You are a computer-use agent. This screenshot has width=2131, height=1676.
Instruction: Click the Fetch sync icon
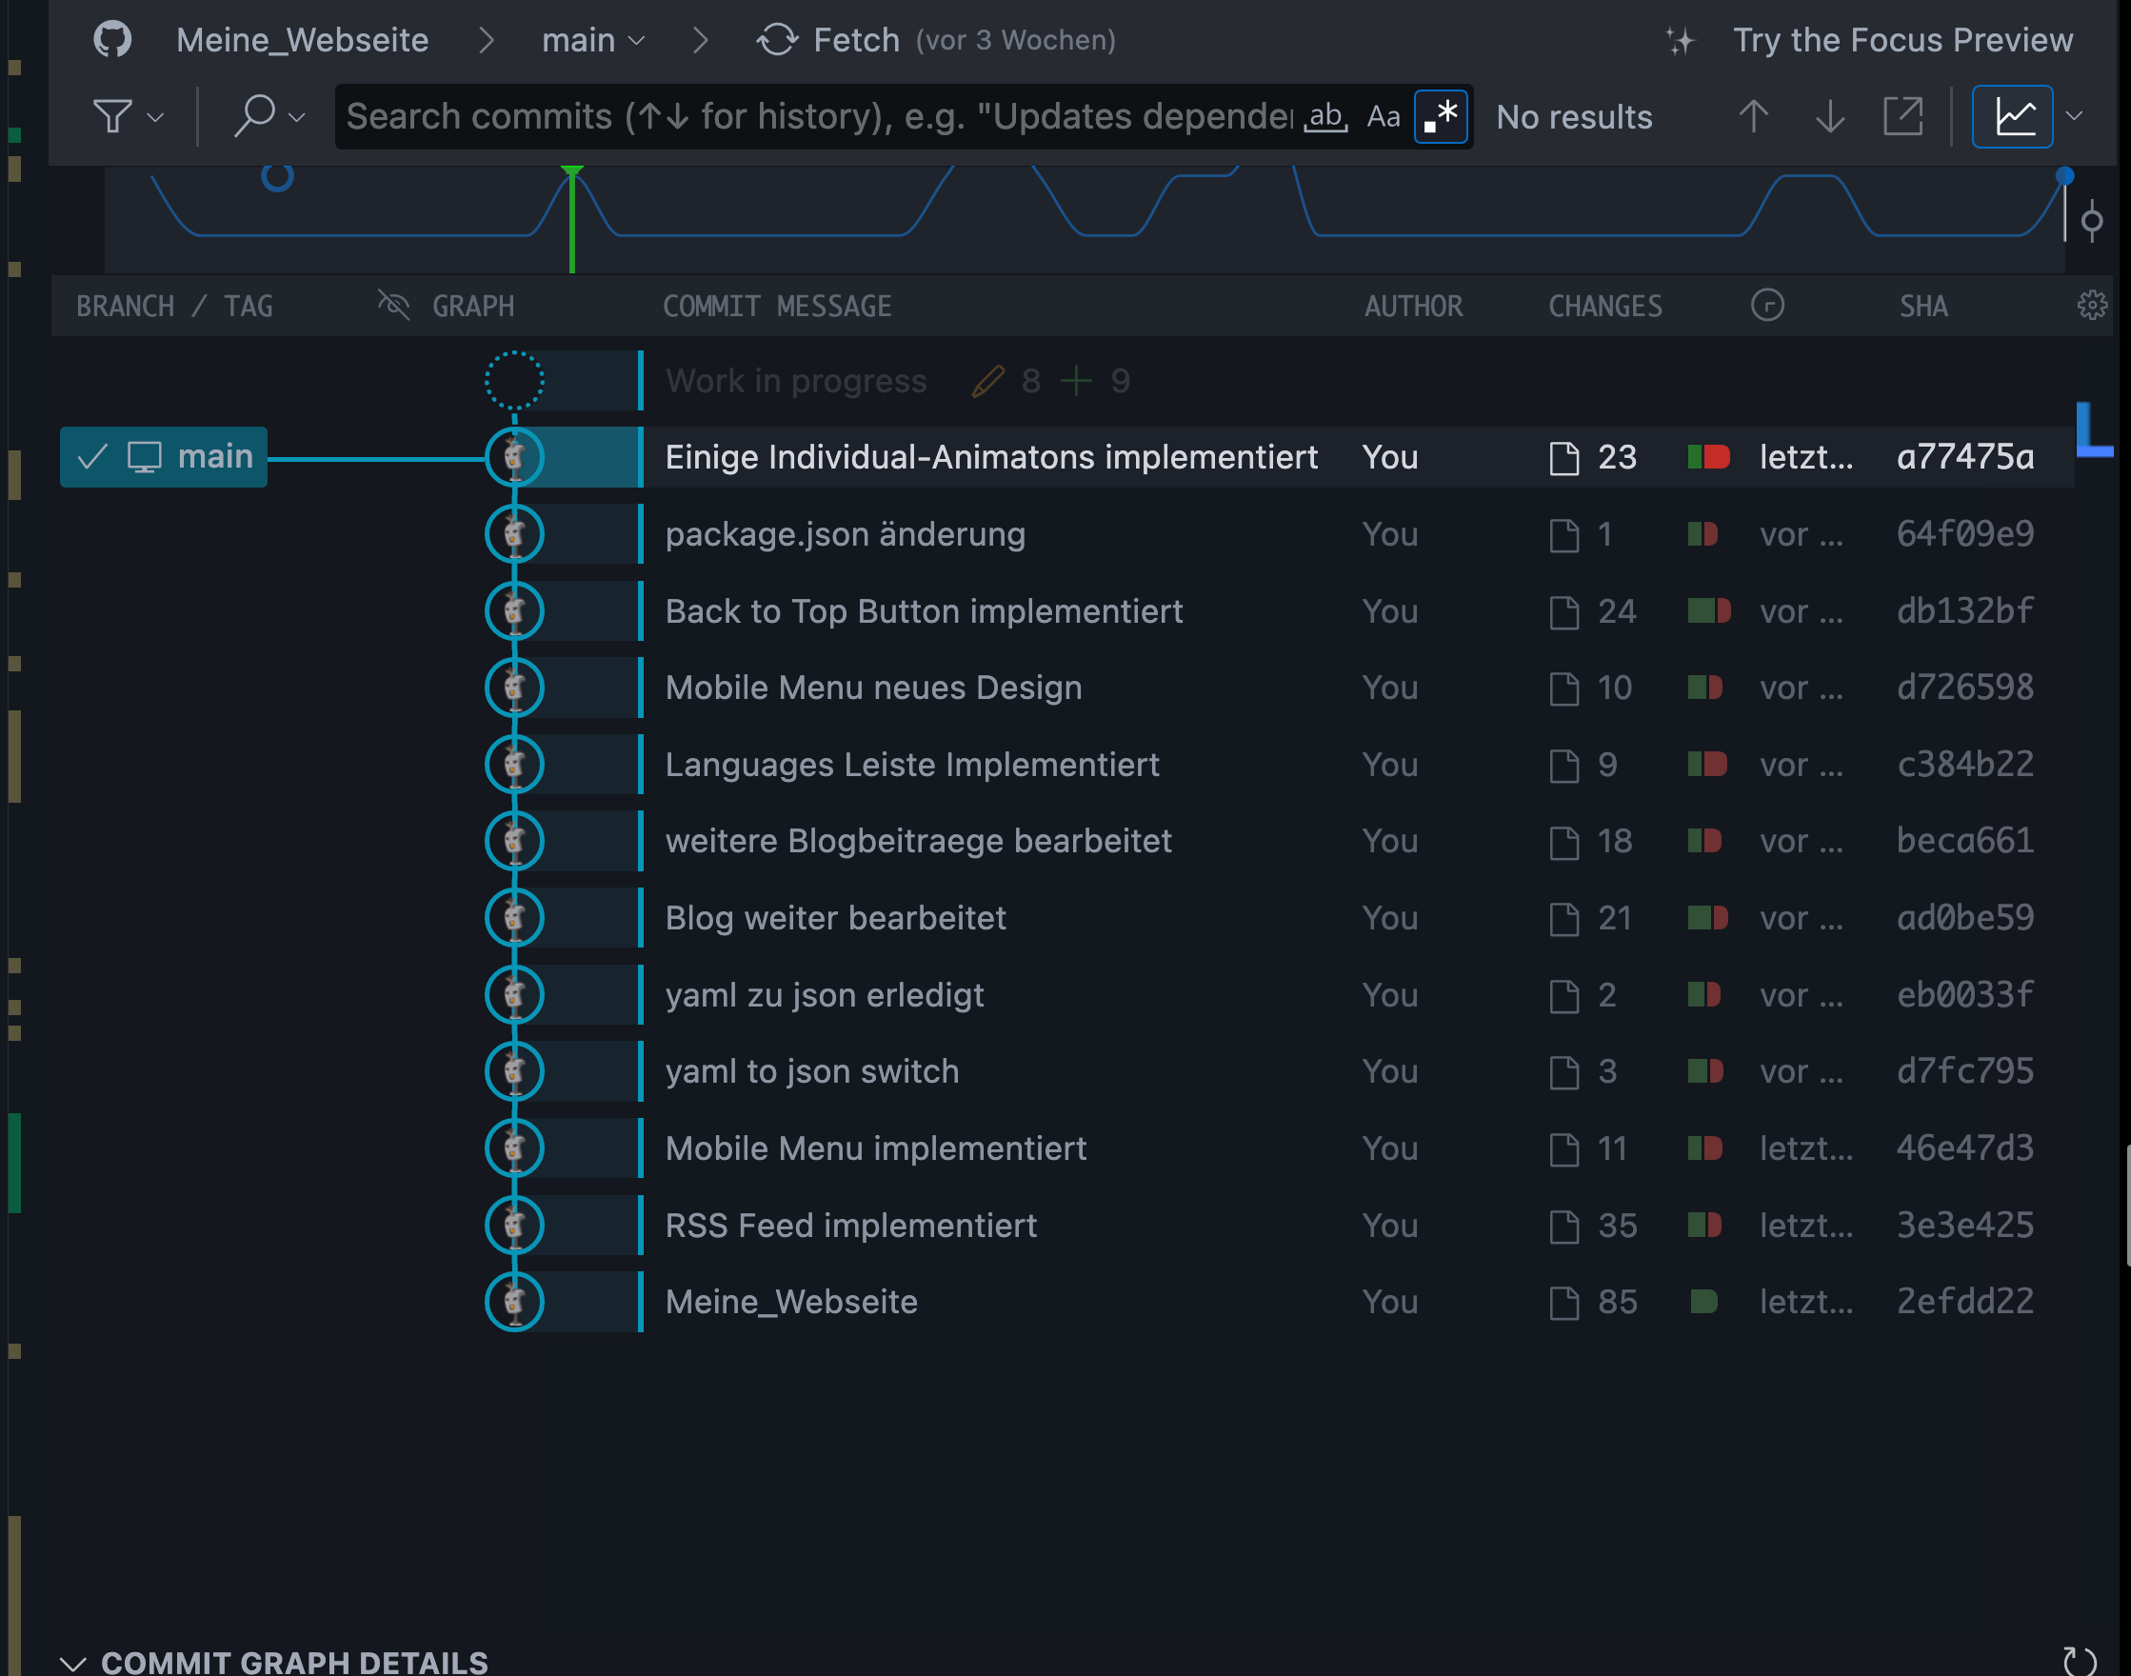(x=777, y=40)
